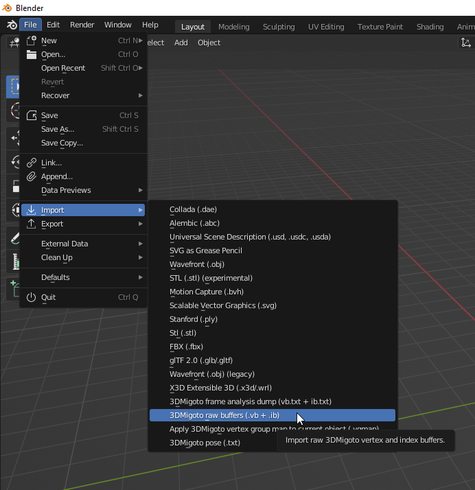The width and height of the screenshot is (475, 490).
Task: Expand the New submenu arrow
Action: pos(141,40)
